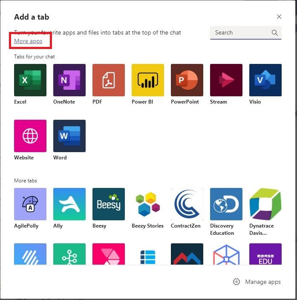Click the search magnifier icon

pyautogui.click(x=274, y=33)
